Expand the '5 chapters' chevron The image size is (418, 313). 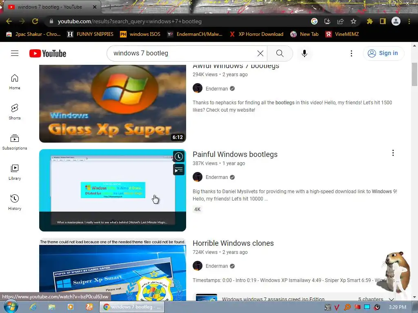tap(391, 299)
